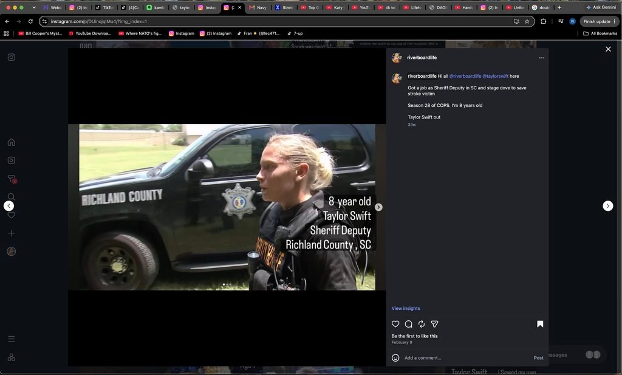Open the comment bubble icon under post

(409, 324)
